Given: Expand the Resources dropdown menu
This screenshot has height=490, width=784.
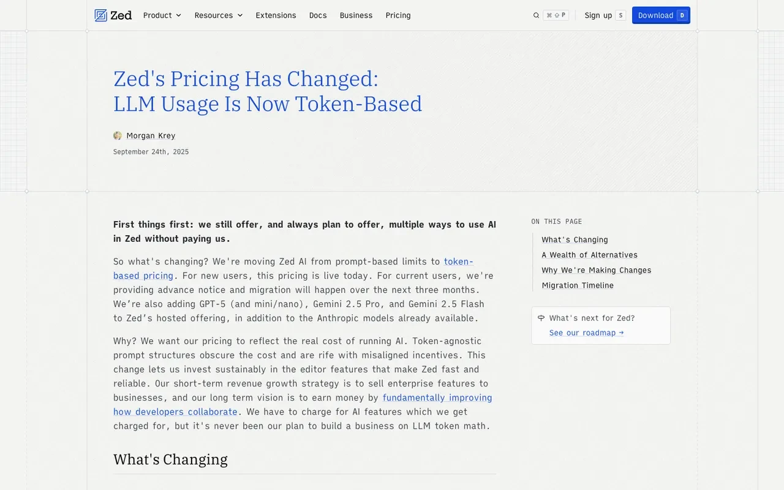Looking at the screenshot, I should click(219, 15).
